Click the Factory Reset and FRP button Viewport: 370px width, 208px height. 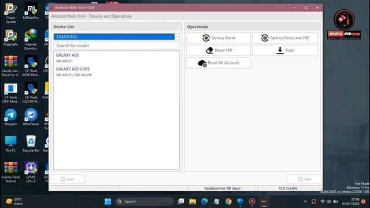coord(285,38)
